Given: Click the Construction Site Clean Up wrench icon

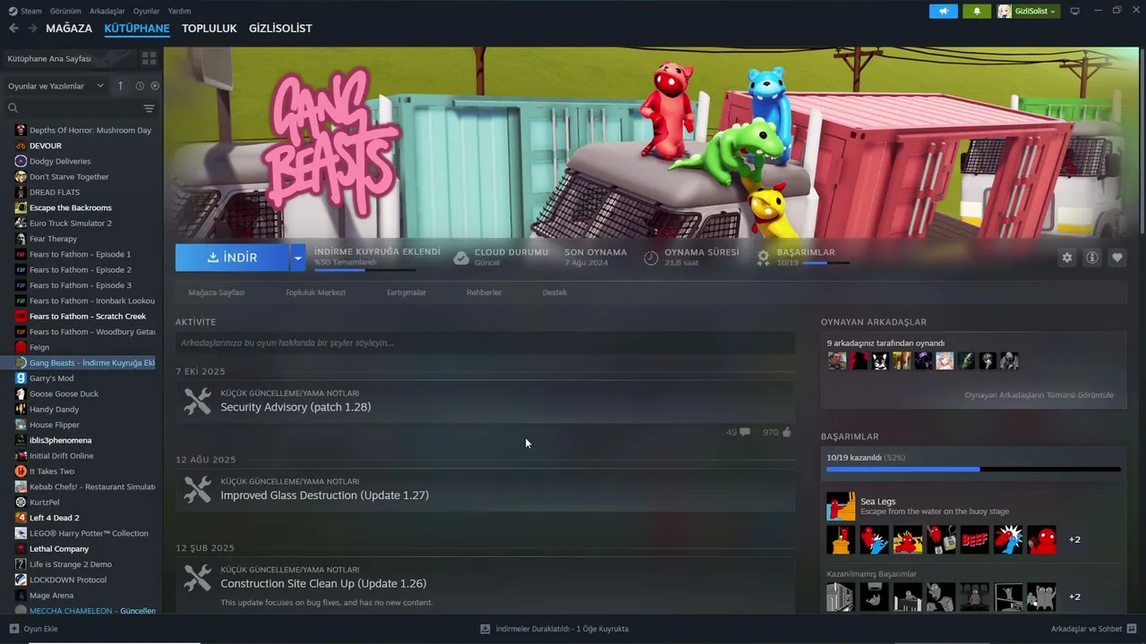Looking at the screenshot, I should pos(197,578).
